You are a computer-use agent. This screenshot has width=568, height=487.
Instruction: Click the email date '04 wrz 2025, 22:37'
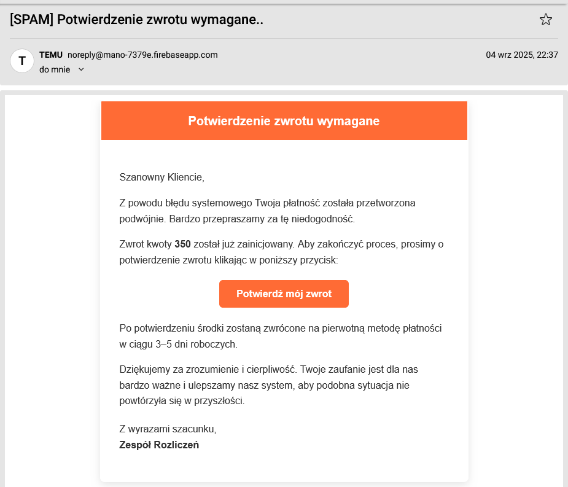point(521,55)
